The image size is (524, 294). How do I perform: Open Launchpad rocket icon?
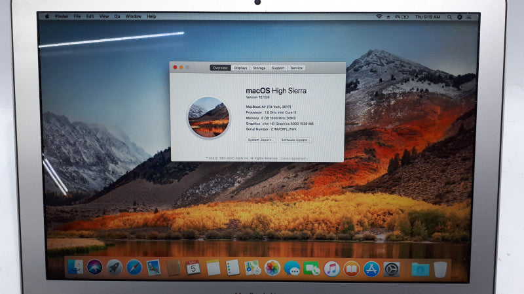[x=114, y=267]
